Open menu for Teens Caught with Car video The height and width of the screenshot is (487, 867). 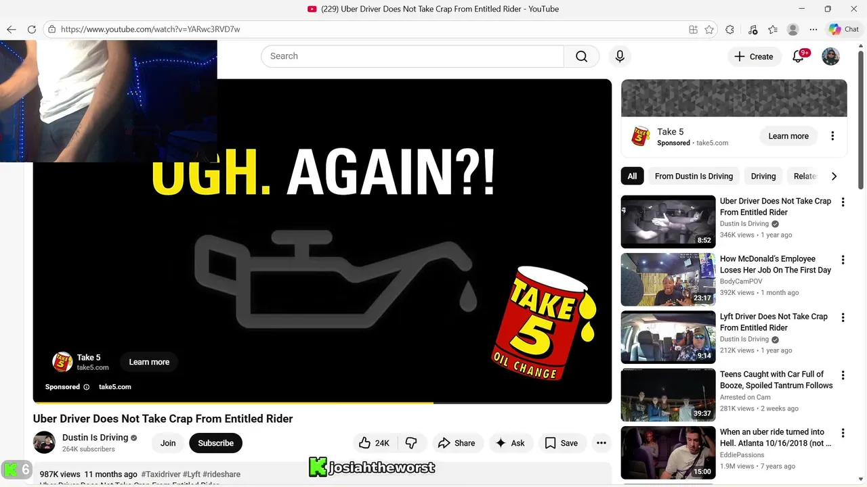843,375
